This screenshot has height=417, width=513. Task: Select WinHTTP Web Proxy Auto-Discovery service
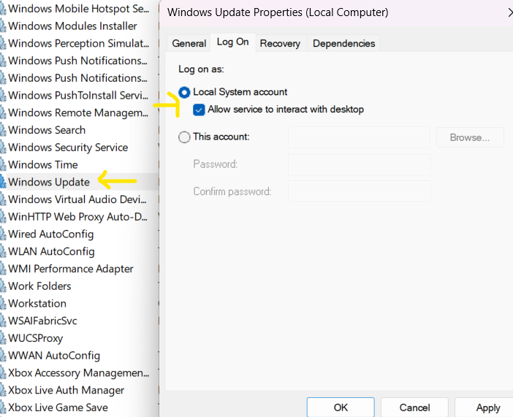(78, 216)
